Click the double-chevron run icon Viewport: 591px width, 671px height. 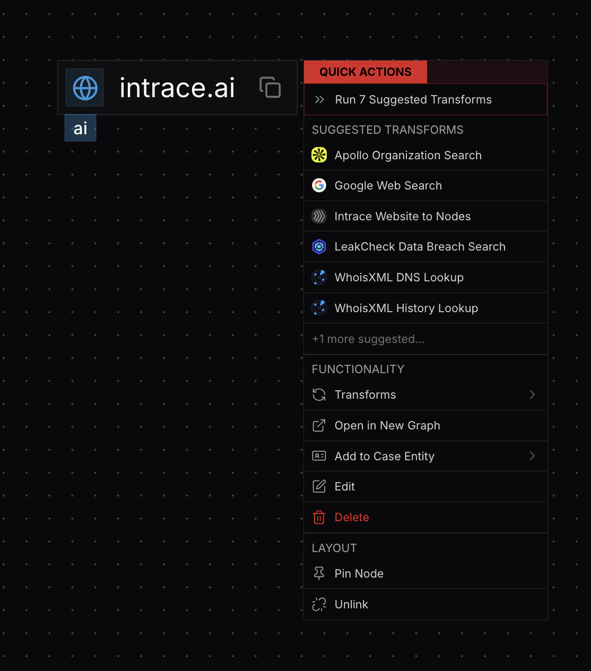pos(319,100)
